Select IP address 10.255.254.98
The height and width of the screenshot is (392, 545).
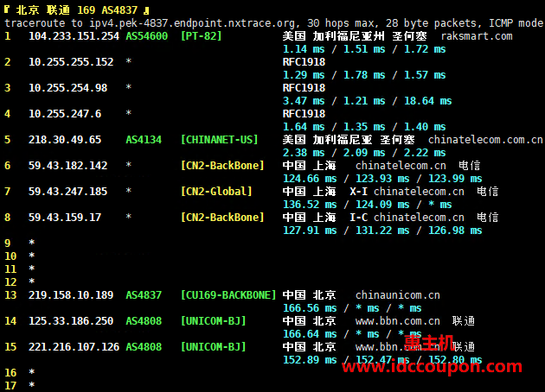pos(67,88)
